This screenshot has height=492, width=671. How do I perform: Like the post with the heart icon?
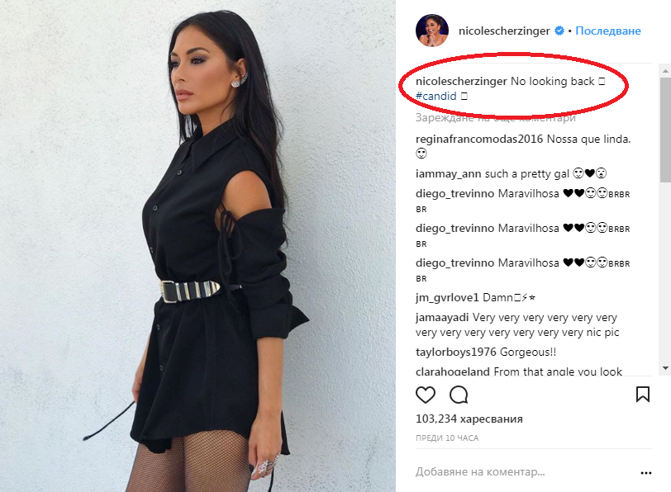pos(426,395)
